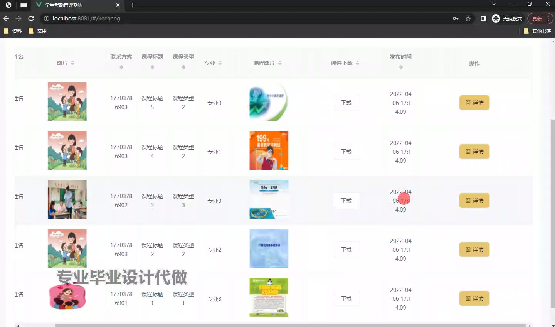View 详情 for the 课程标题 3 row
The image size is (555, 327).
tap(474, 201)
